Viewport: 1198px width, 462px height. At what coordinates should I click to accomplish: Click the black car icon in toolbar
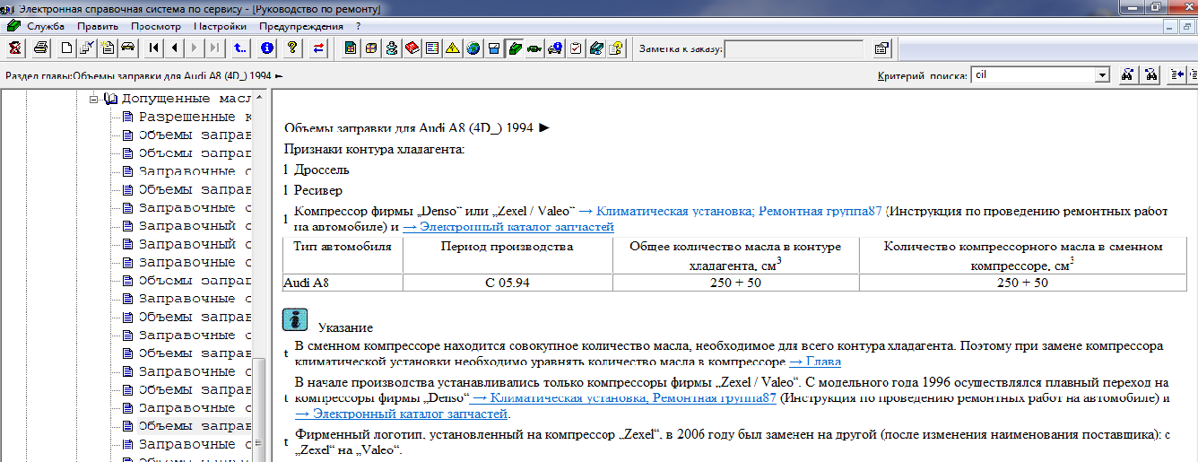point(128,48)
